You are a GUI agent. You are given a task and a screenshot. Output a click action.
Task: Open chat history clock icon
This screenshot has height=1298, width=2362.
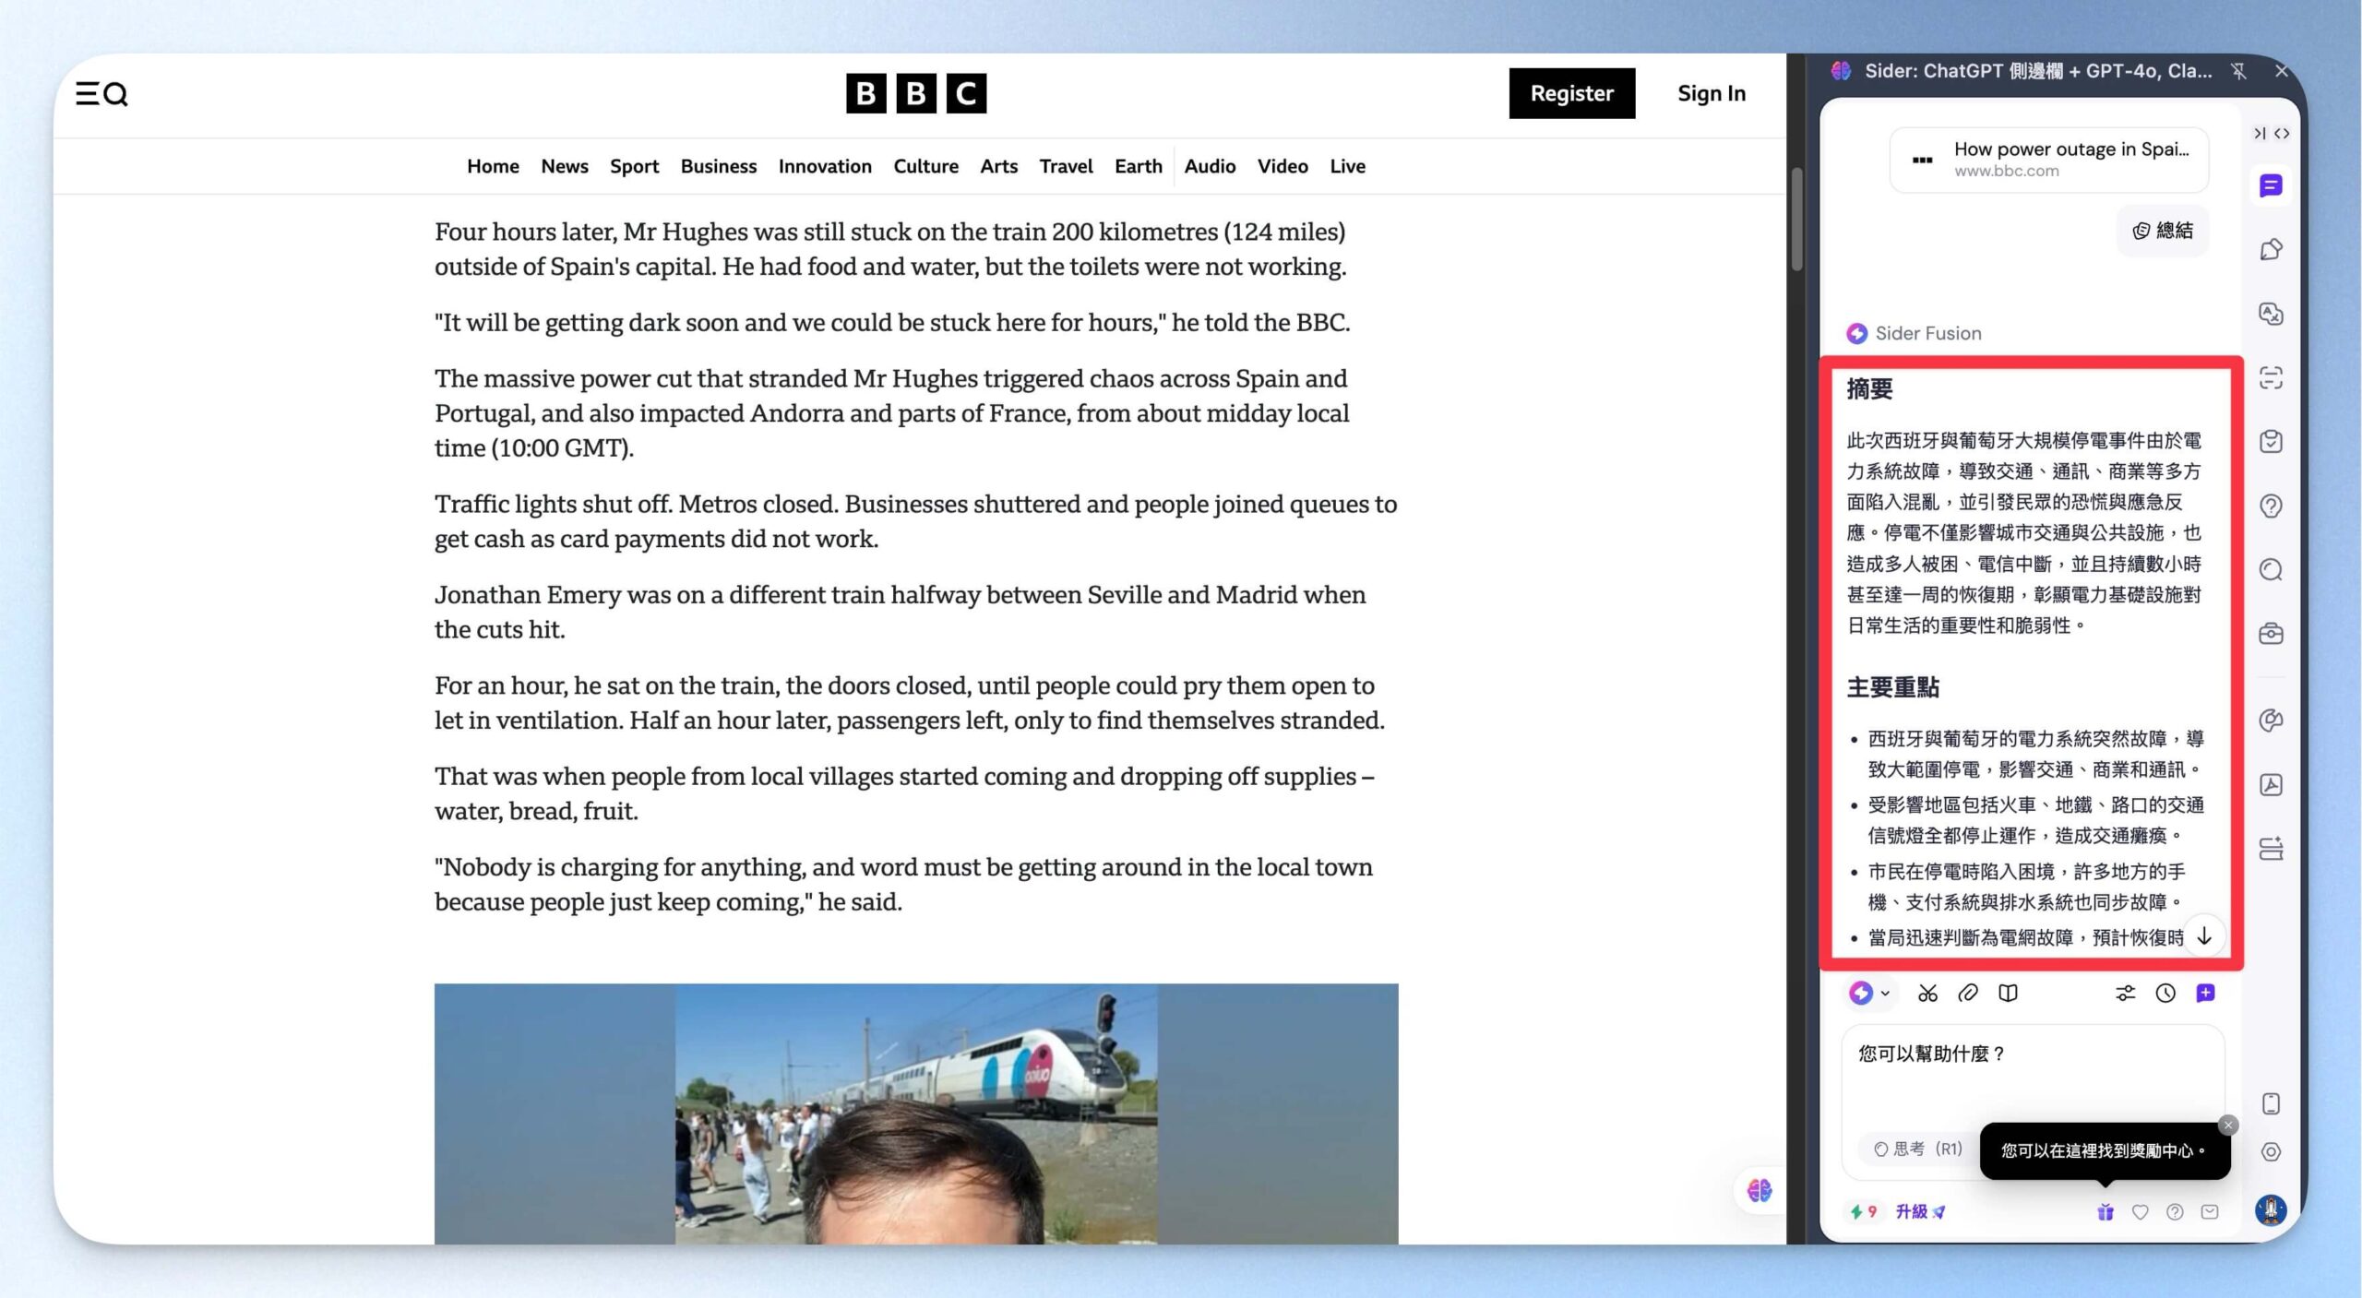click(2165, 993)
